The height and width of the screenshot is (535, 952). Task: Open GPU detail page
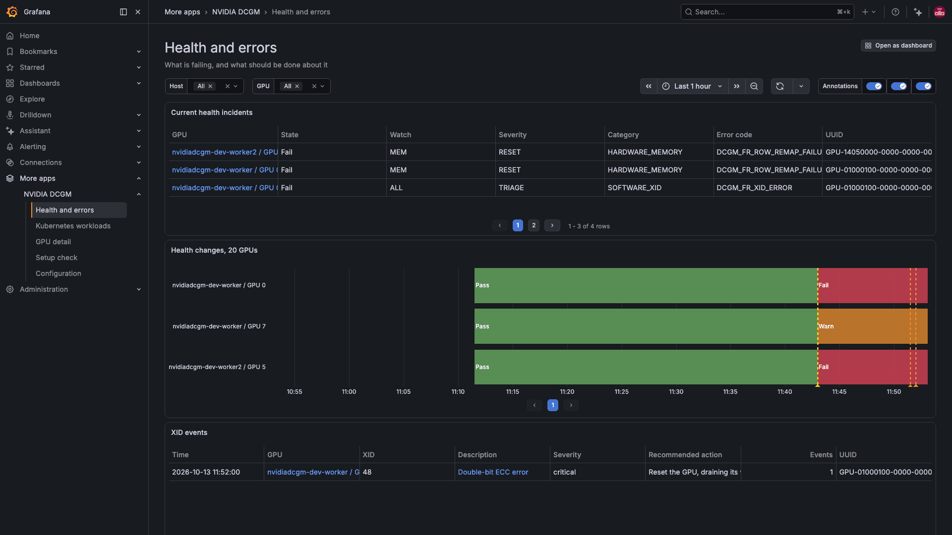53,242
